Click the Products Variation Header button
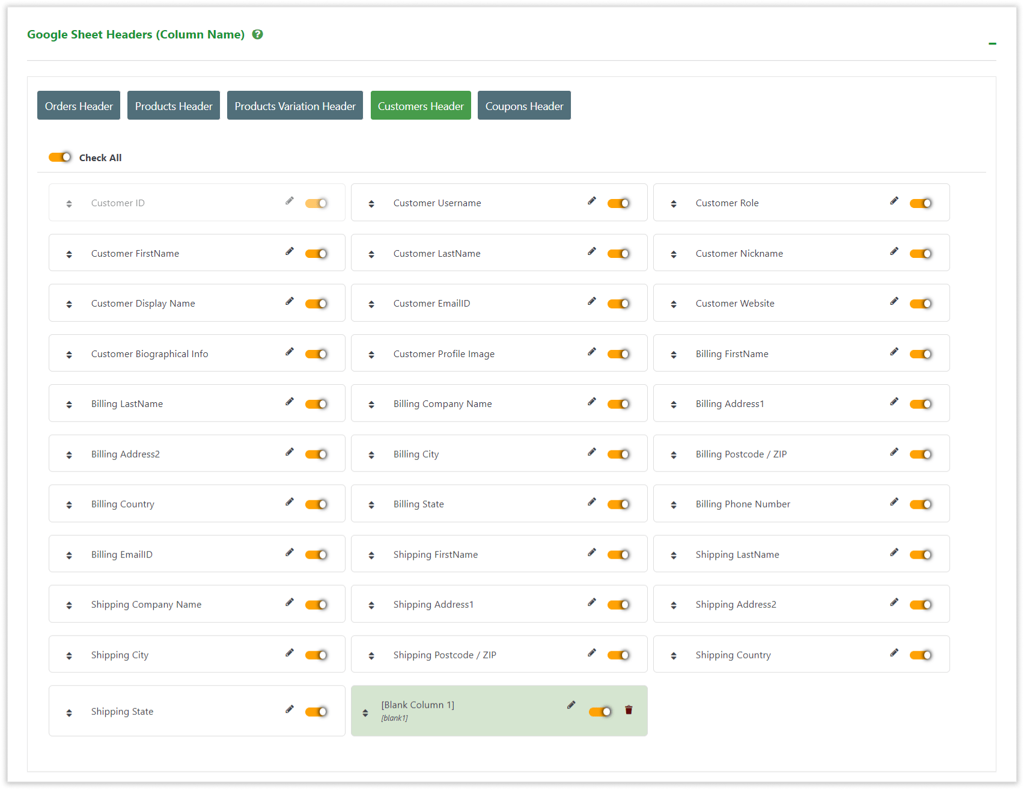 [x=294, y=105]
